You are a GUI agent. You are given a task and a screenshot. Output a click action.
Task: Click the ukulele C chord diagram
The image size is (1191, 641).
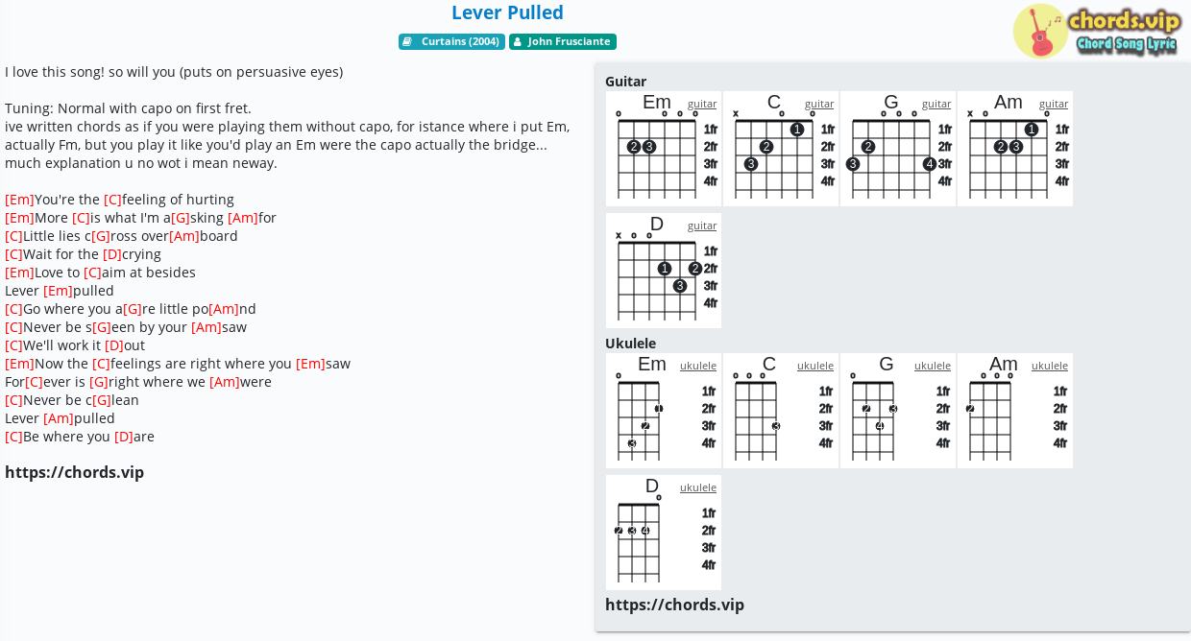point(781,411)
